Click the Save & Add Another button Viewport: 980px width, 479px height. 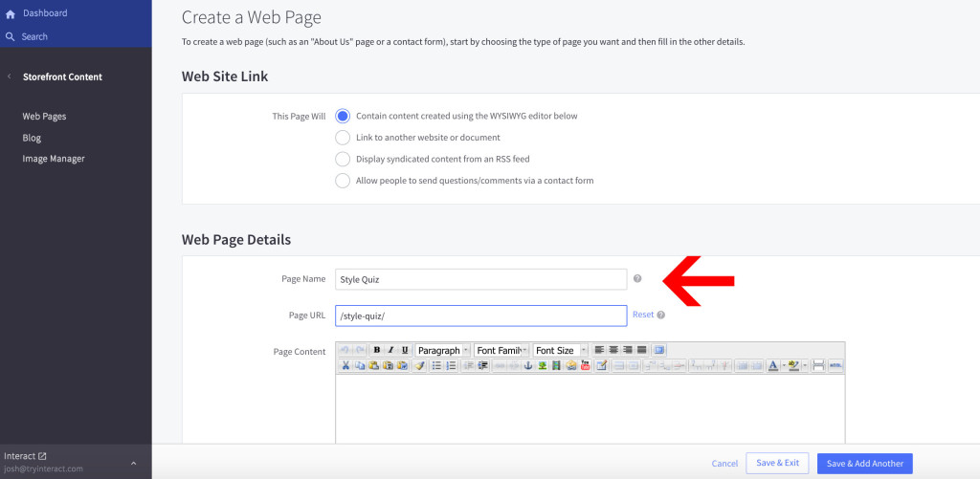click(865, 464)
